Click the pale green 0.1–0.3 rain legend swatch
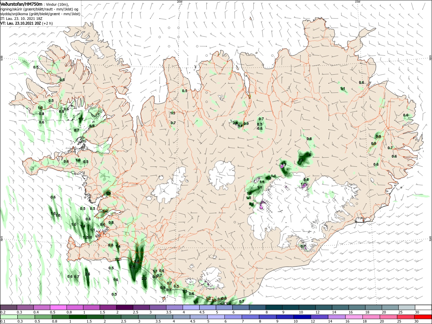Viewport: 432px width, 324px height. click(9, 317)
